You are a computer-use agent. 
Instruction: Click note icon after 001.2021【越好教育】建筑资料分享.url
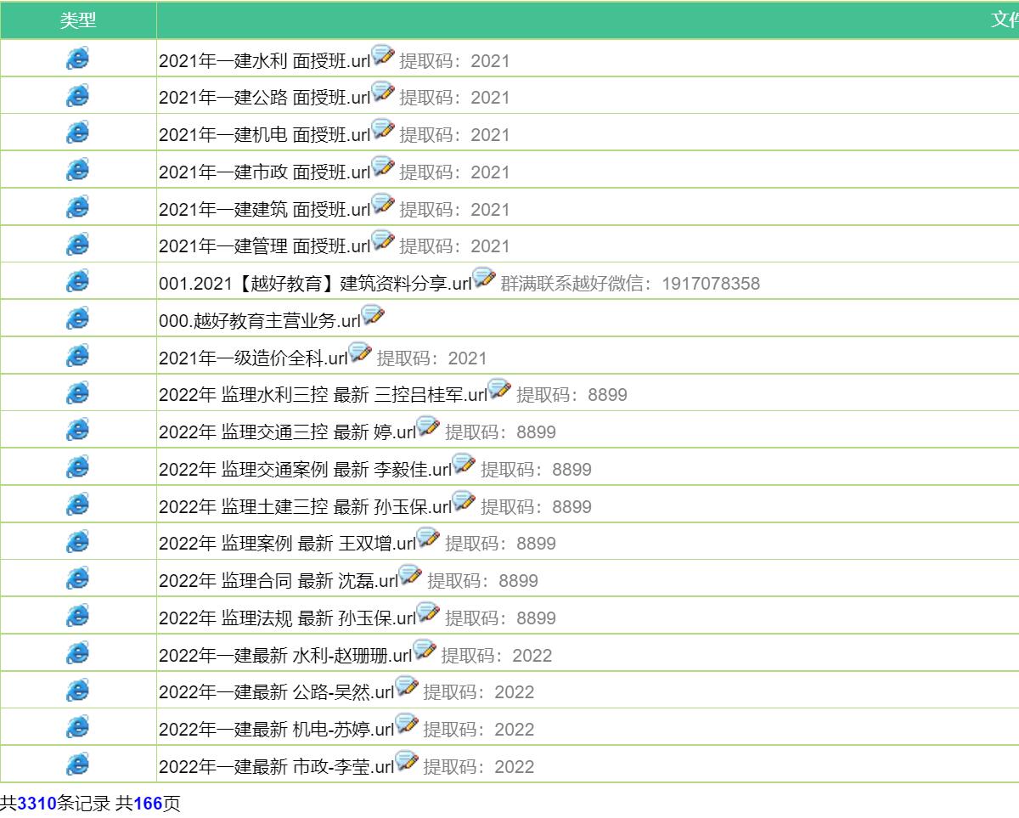(x=484, y=279)
